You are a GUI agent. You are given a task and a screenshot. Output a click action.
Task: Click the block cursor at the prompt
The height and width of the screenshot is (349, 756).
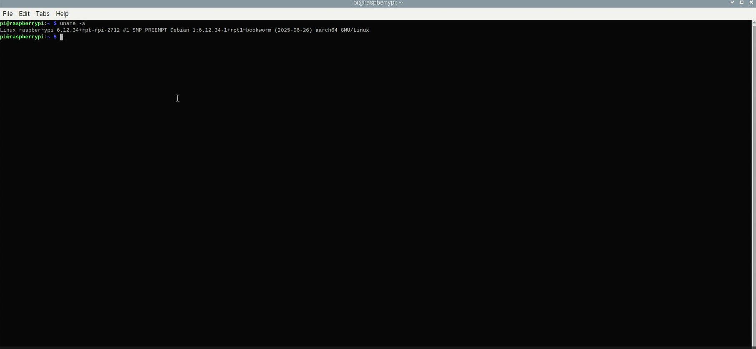point(61,37)
